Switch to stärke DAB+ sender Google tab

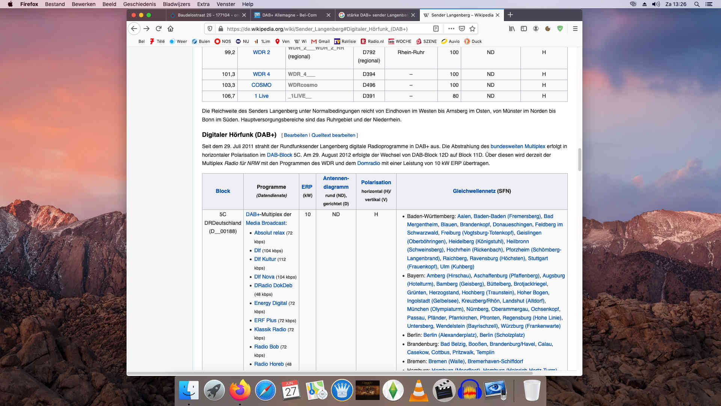tap(377, 15)
